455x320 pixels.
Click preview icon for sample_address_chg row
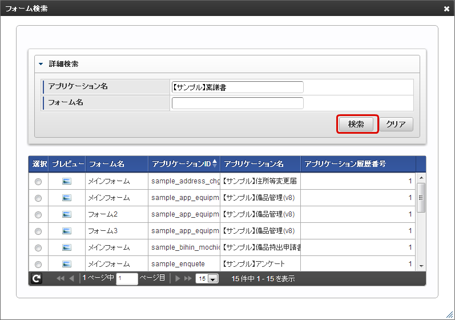[x=67, y=181]
